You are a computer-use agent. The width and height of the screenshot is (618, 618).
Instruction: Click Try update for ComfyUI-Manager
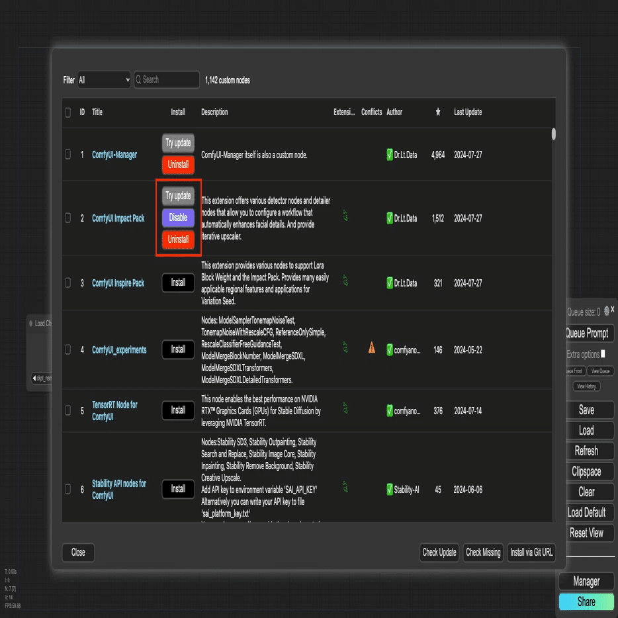click(x=178, y=143)
